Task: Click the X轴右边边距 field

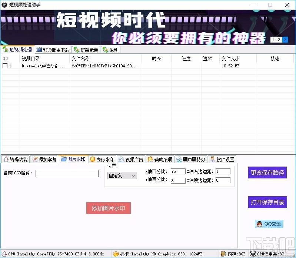Action: (223, 171)
